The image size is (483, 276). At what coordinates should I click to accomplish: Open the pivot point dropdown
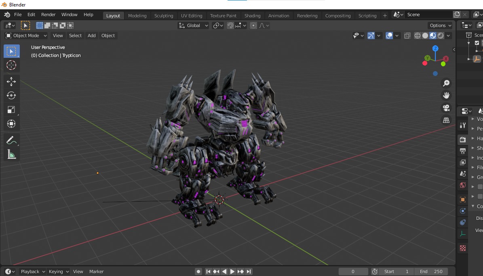pos(218,25)
